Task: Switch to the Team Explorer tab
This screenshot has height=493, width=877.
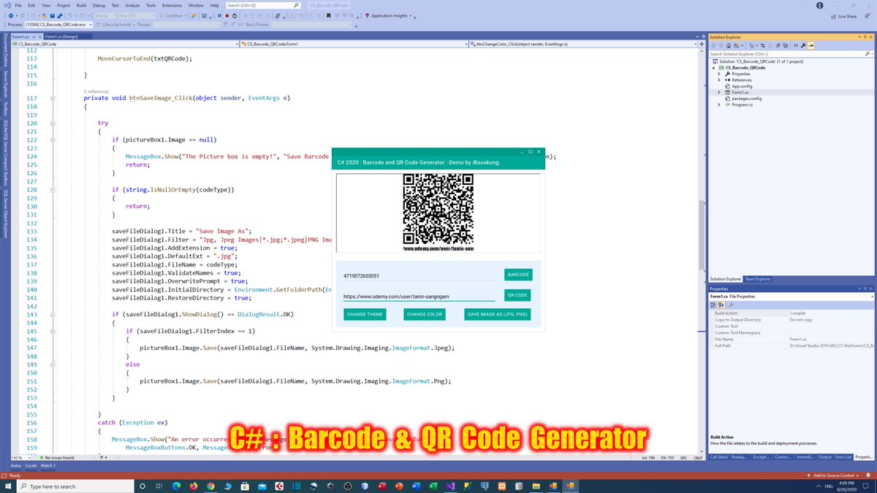Action: pos(757,279)
